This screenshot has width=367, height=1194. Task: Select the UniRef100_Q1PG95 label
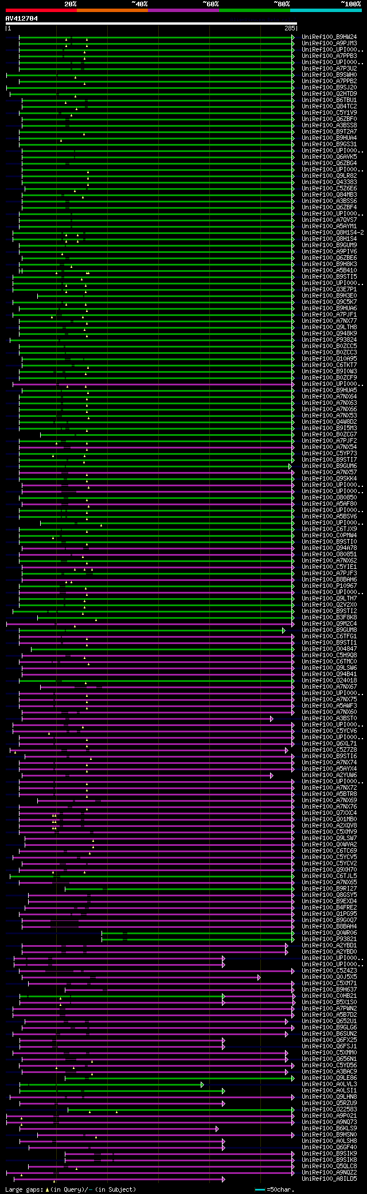click(x=329, y=914)
